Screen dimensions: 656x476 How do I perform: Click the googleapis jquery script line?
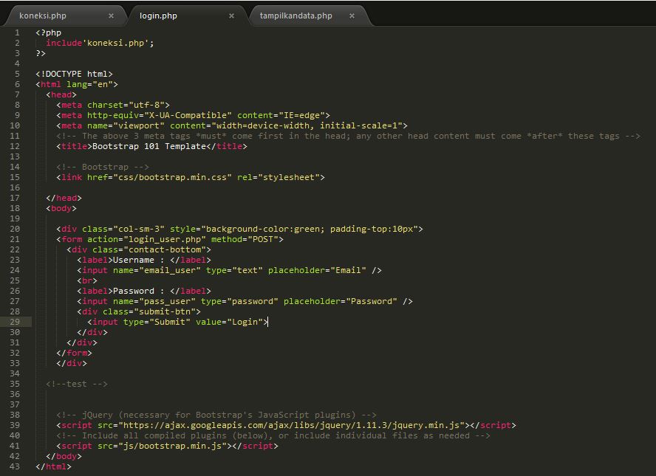click(286, 425)
